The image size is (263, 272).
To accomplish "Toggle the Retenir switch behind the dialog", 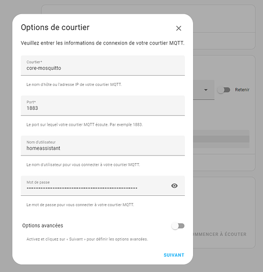I will (x=224, y=90).
